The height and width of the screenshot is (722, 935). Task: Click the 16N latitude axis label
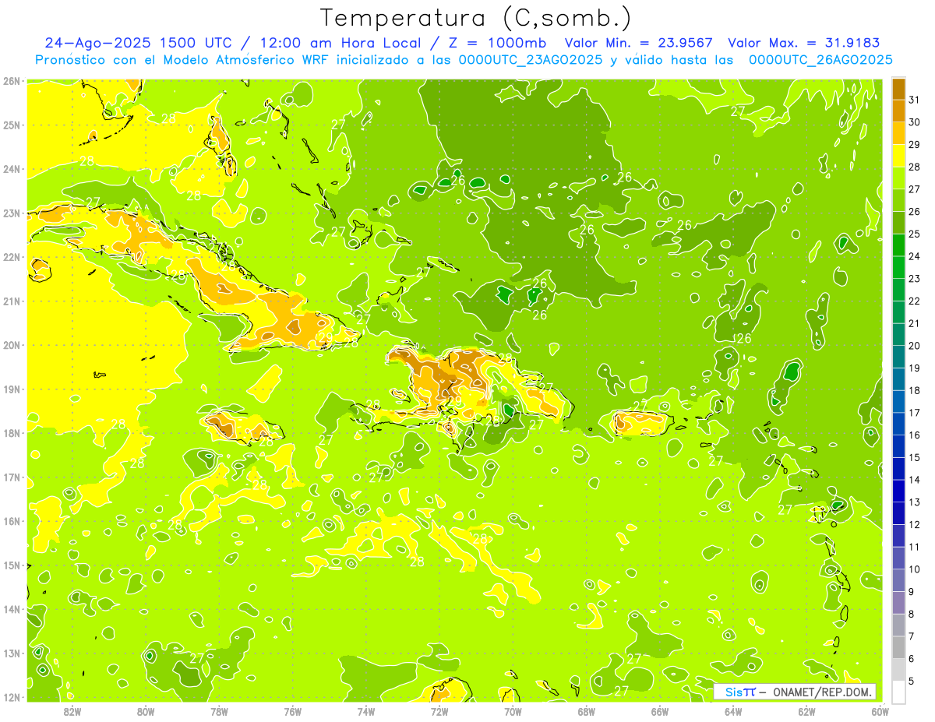click(x=11, y=521)
